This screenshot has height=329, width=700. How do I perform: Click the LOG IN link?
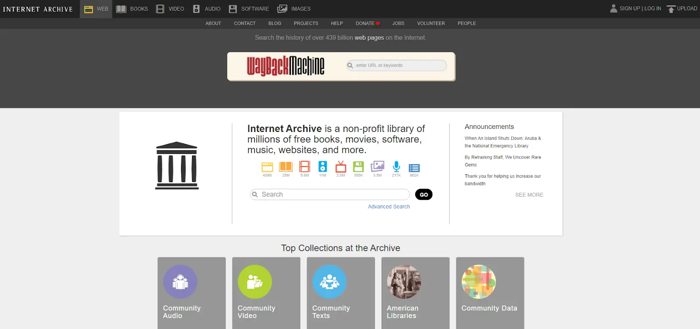[x=653, y=8]
